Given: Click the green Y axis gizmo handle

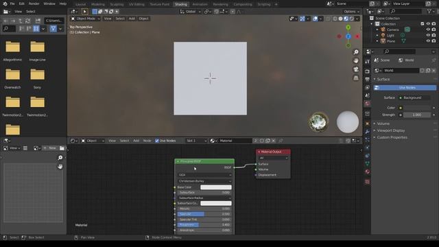Looking at the screenshot, I should [348, 27].
